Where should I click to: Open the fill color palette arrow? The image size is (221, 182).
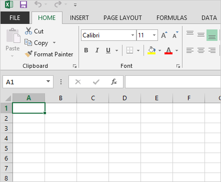(x=159, y=50)
